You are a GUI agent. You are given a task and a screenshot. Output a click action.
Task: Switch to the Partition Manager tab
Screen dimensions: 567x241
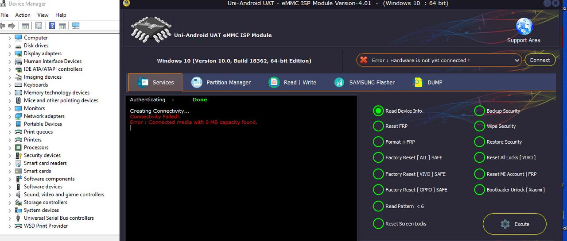(x=221, y=82)
